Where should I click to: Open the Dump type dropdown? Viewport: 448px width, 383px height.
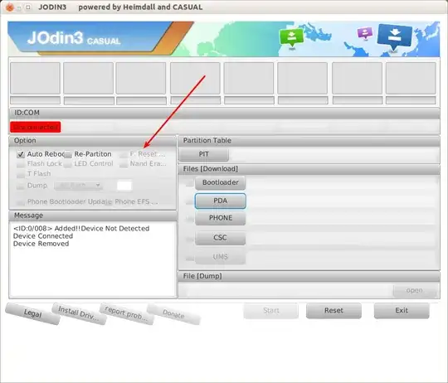pyautogui.click(x=79, y=186)
